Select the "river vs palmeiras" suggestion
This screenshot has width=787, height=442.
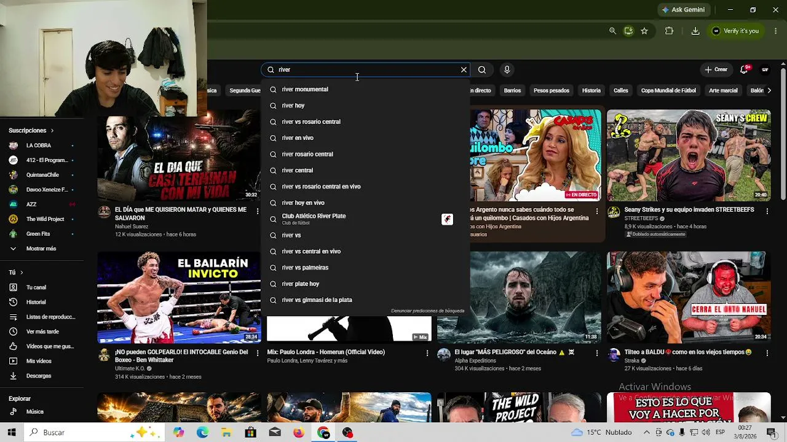pos(365,268)
